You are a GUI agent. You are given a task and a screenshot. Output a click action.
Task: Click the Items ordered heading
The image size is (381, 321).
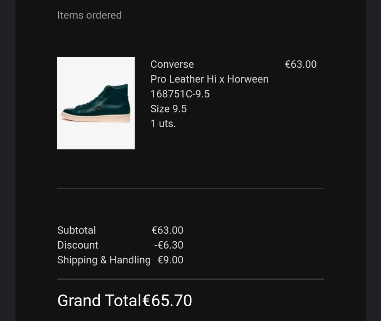(x=89, y=15)
